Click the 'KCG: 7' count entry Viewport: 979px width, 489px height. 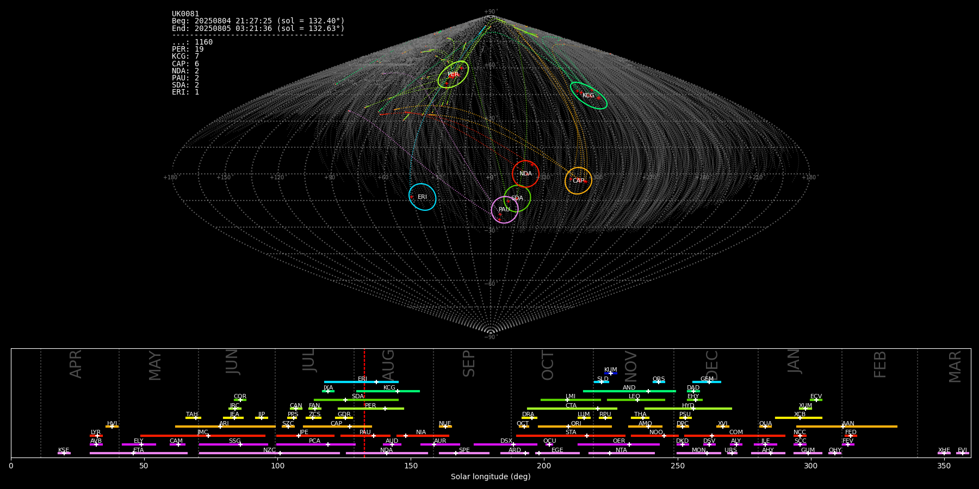click(185, 56)
